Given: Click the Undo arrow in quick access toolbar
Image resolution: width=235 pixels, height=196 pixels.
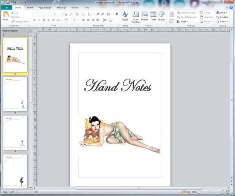Looking at the screenshot, I should (13, 2).
